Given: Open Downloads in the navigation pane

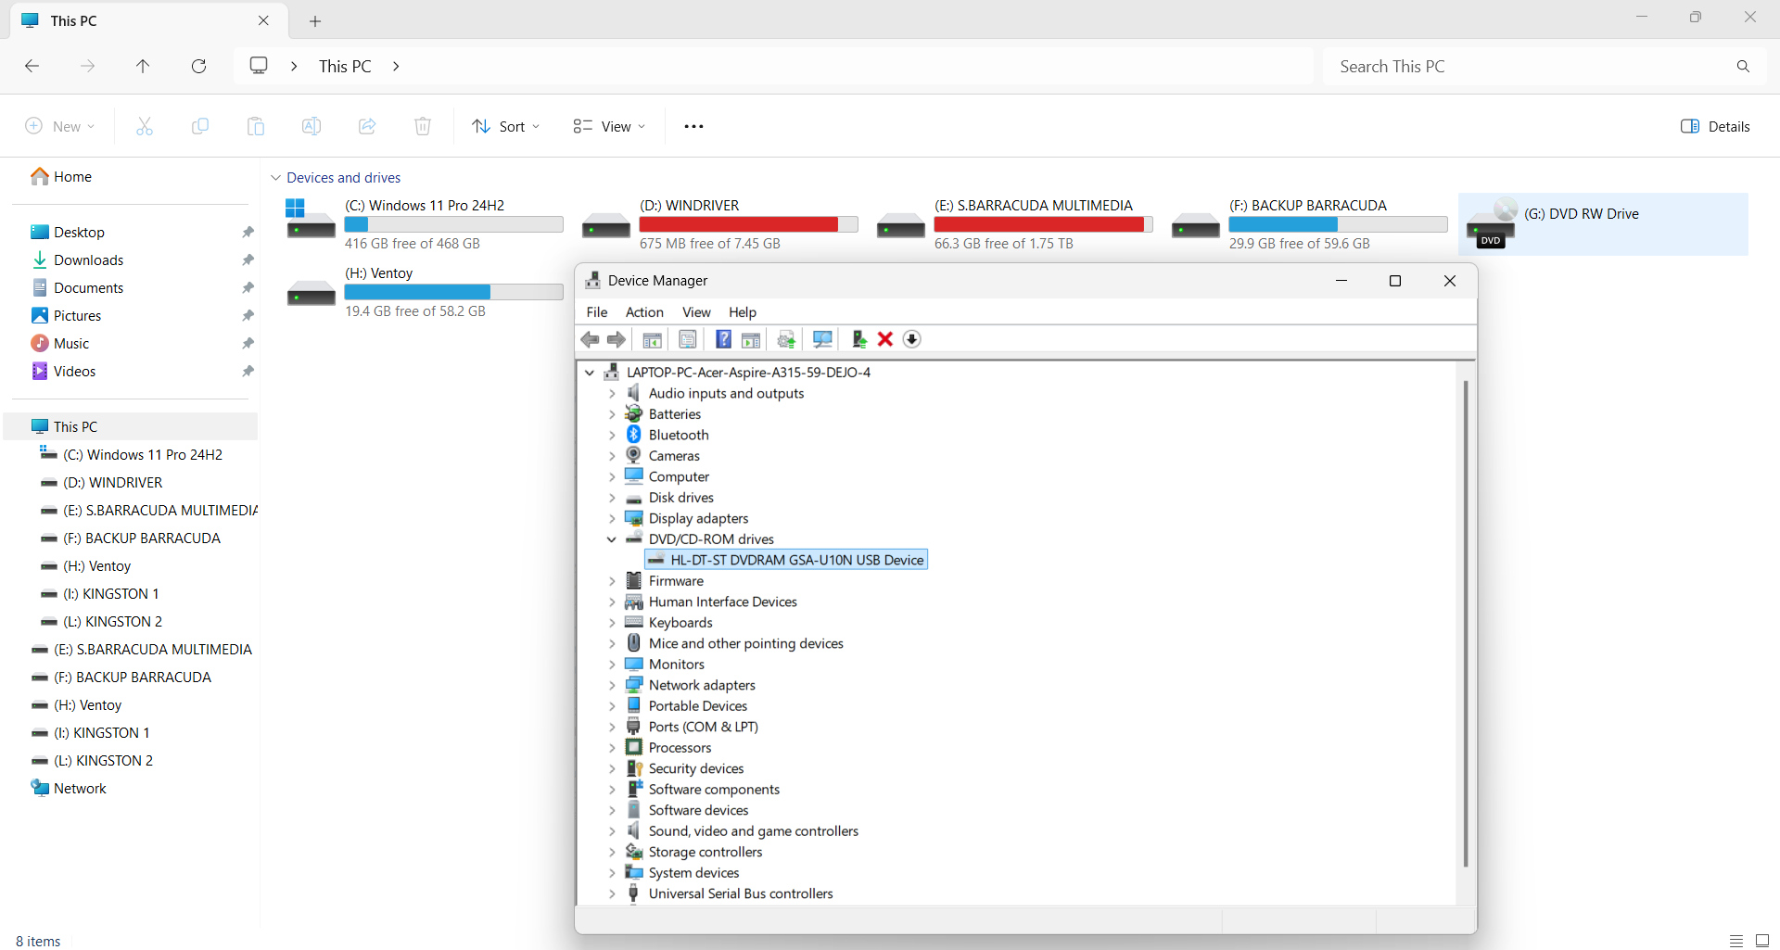Looking at the screenshot, I should [88, 260].
